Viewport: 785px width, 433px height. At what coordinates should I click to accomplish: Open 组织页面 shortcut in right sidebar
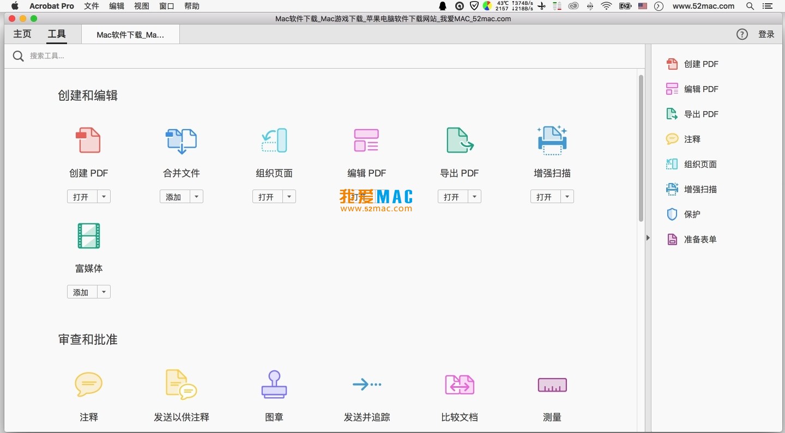[x=691, y=164]
